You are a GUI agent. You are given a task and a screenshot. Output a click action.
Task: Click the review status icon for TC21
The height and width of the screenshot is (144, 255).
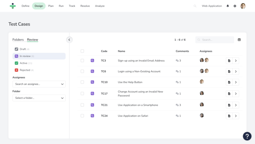pos(92,105)
